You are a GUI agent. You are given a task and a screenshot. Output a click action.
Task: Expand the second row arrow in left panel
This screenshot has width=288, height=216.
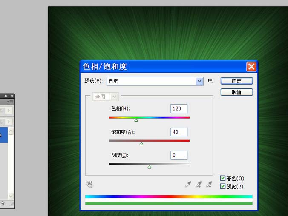(9, 122)
